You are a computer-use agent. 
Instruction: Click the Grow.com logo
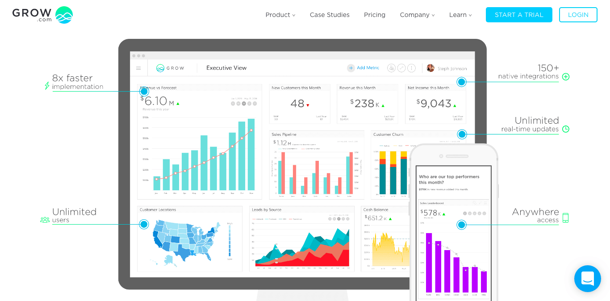(x=42, y=15)
